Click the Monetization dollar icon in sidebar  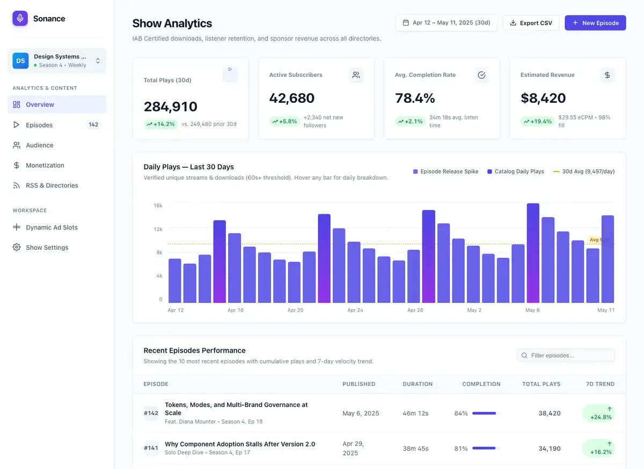click(17, 166)
